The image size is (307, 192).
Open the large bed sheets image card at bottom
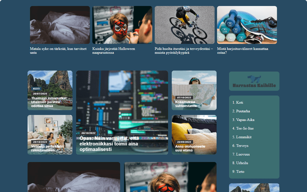click(74, 177)
